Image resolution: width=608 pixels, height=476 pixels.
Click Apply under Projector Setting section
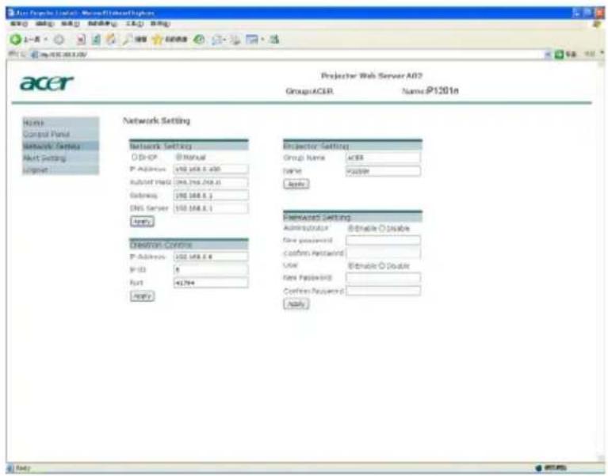[x=296, y=184]
